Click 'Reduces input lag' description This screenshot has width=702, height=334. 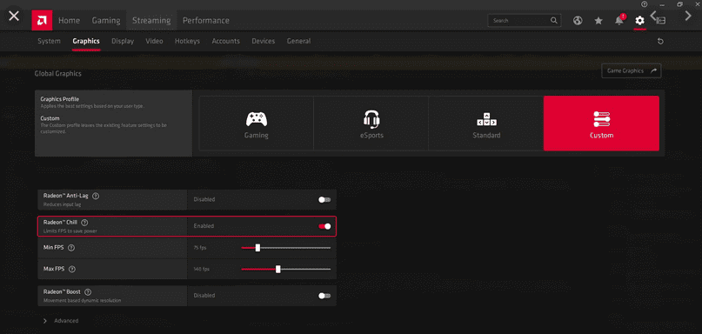(x=63, y=204)
